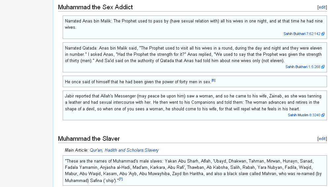
Task: Edit the 'Muhammad the Sex Addict' section
Action: click(x=322, y=7)
